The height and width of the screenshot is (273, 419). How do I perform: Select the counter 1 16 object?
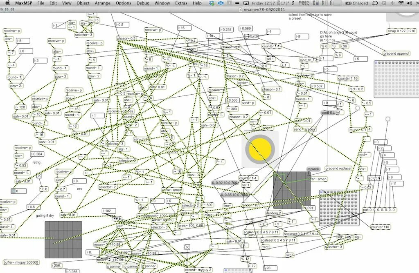(348, 78)
